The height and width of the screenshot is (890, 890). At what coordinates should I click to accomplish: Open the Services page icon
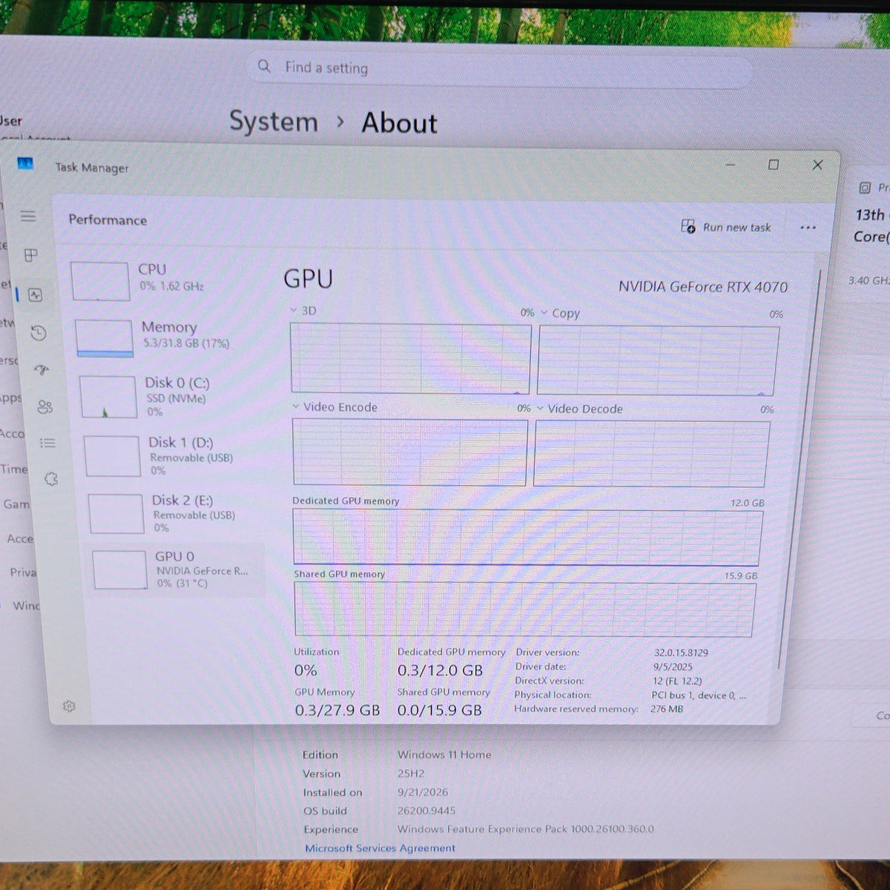point(51,479)
